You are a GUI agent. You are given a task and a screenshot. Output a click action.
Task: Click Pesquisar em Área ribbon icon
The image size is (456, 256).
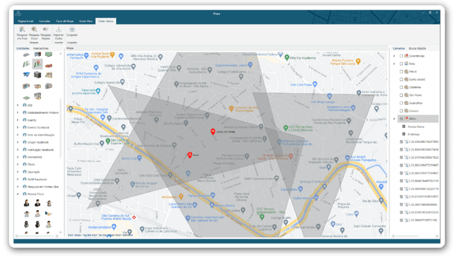[22, 30]
